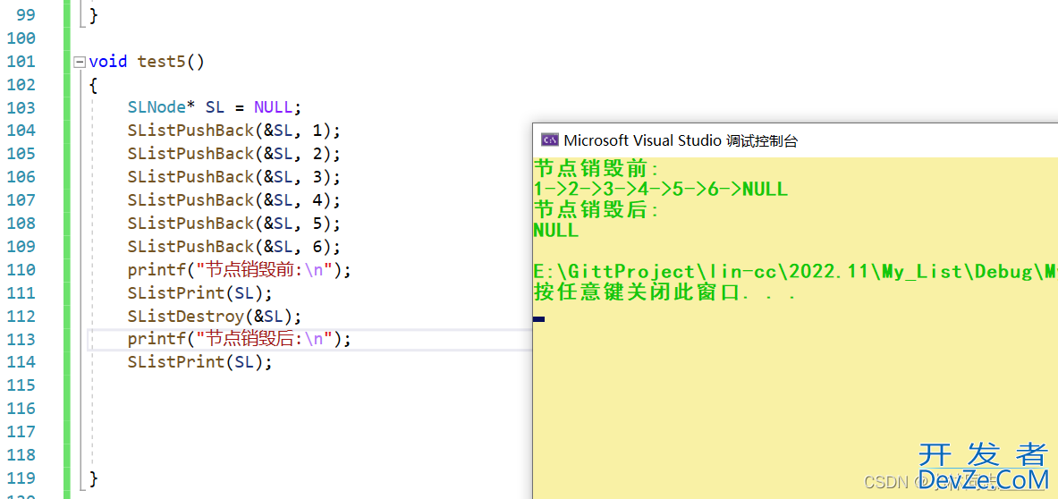This screenshot has height=499, width=1058.
Task: Click the printf 节点销毁前 line
Action: [240, 270]
